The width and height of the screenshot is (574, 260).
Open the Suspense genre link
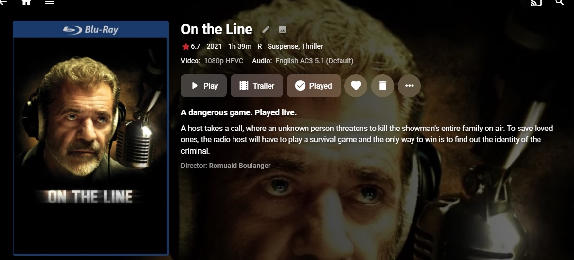[x=283, y=47]
